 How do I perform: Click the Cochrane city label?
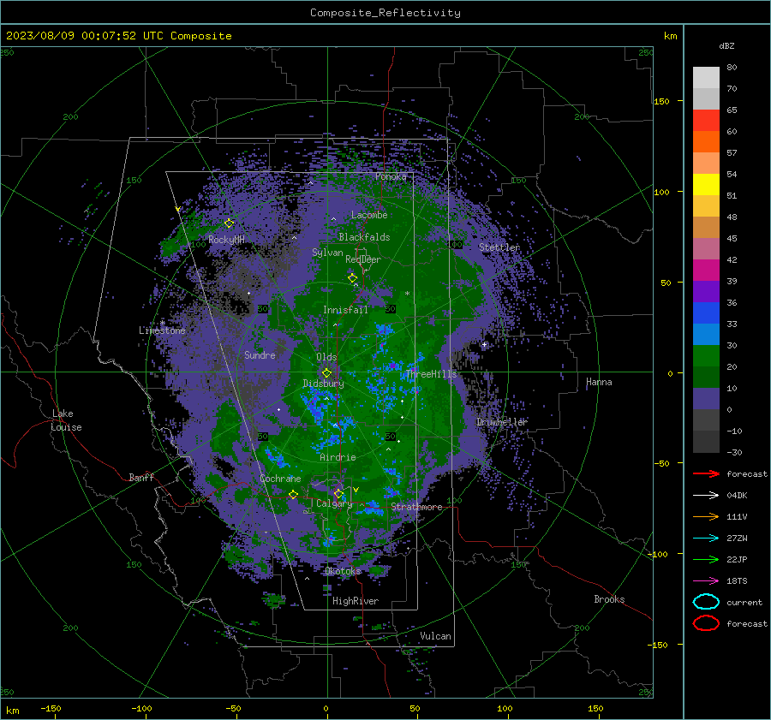[280, 479]
